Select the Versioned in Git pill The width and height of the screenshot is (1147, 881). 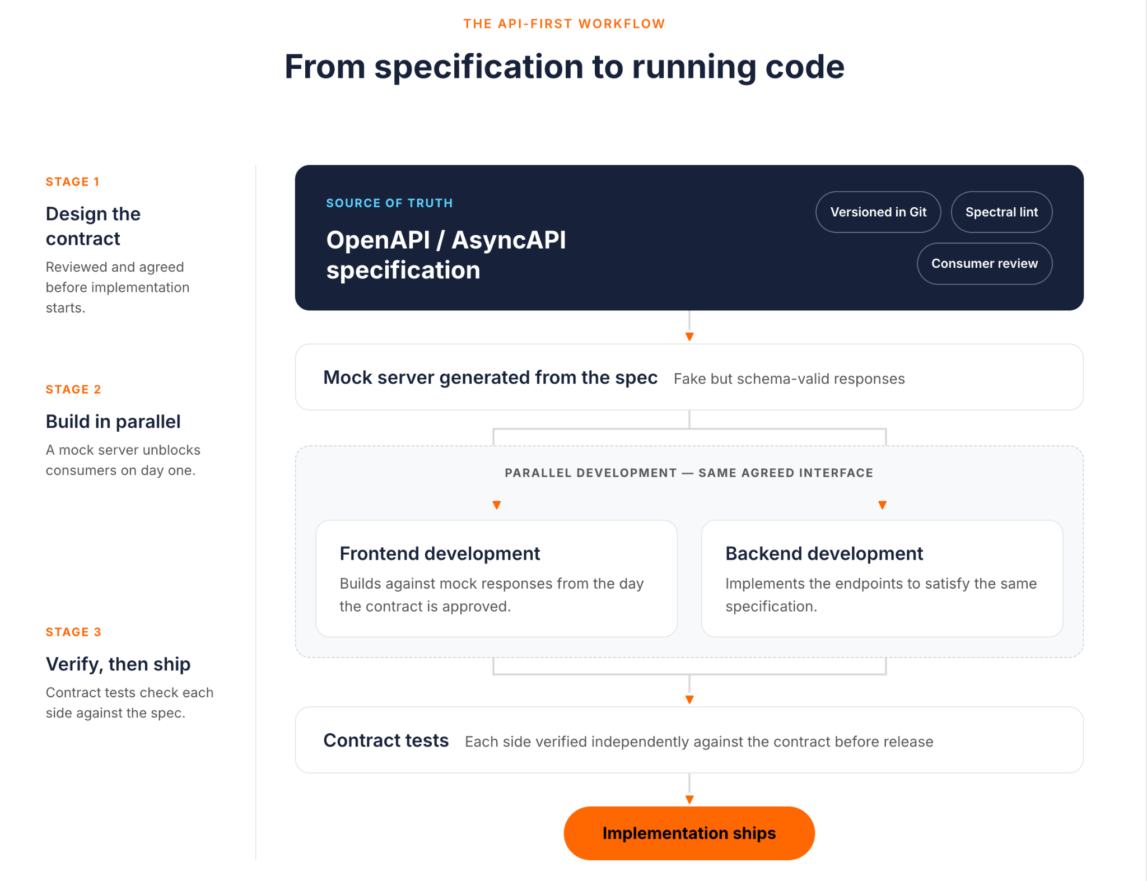[x=878, y=212]
